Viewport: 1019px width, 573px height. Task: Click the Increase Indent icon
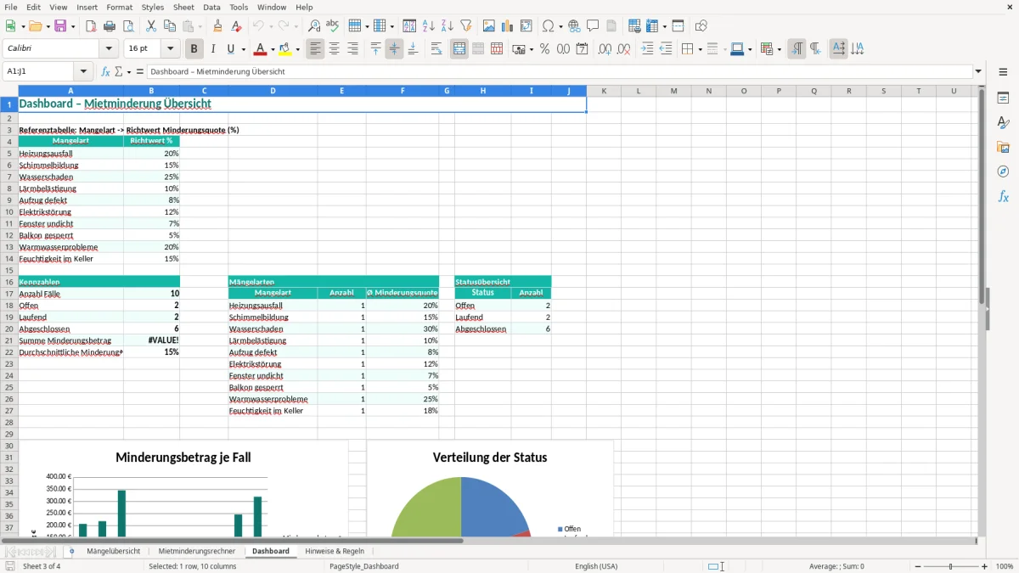pyautogui.click(x=647, y=49)
